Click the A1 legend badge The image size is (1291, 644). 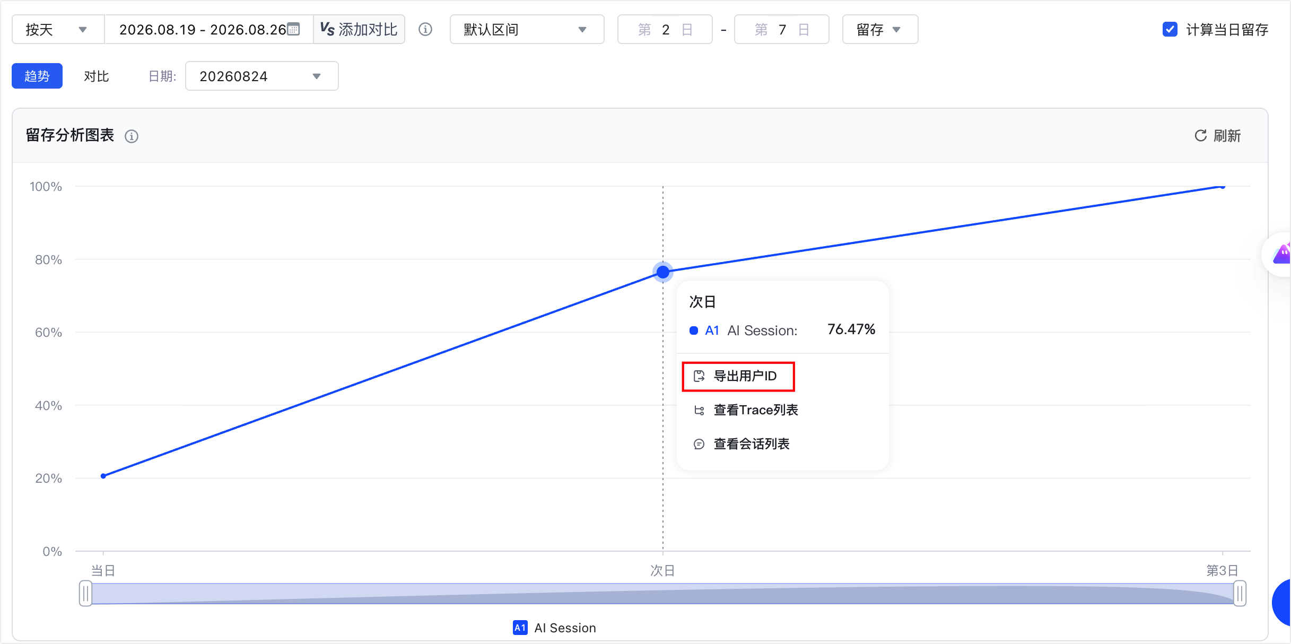[x=520, y=628]
